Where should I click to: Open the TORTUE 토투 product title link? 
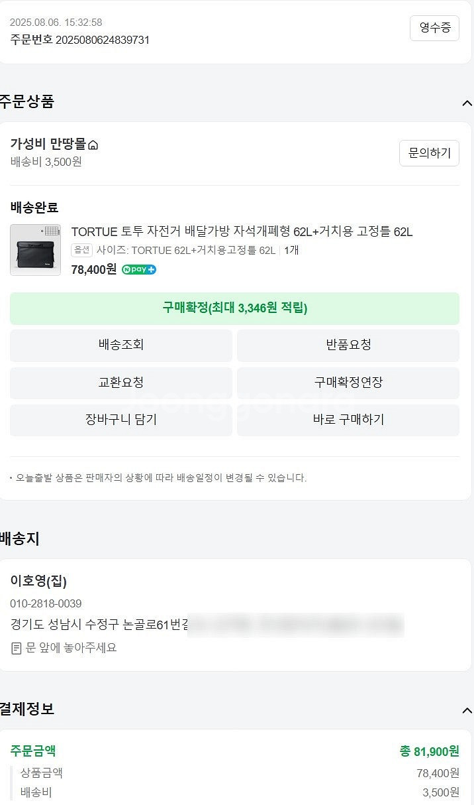242,231
